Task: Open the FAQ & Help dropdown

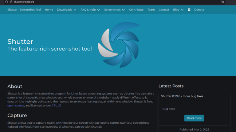Action: coord(90,10)
